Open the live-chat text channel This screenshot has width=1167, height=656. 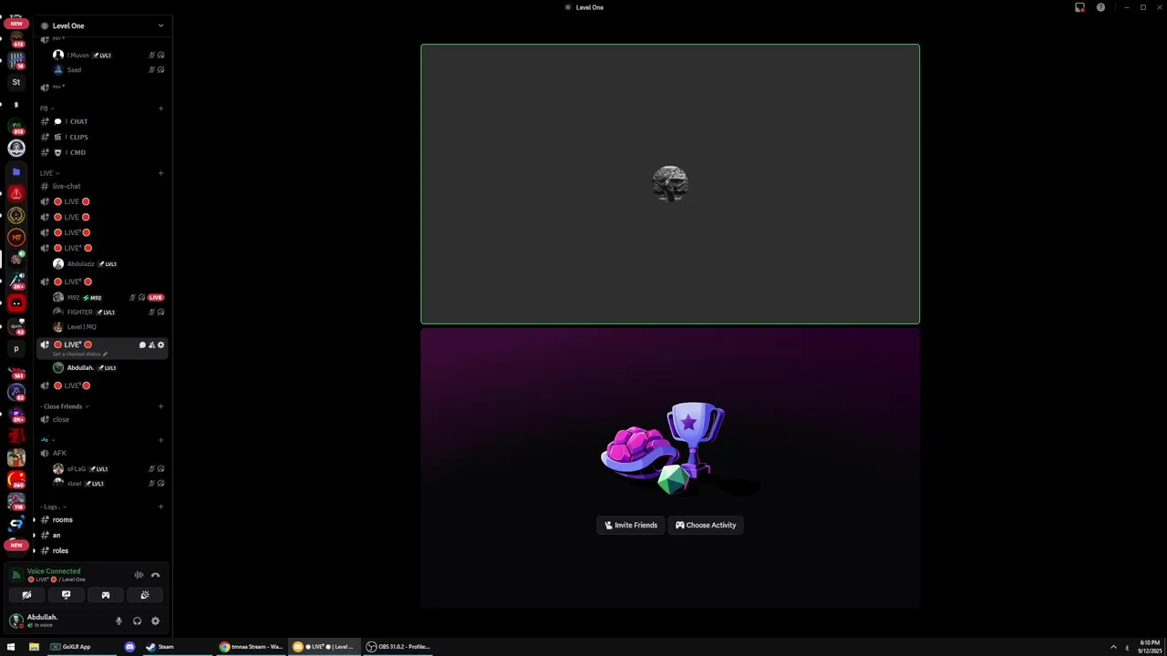point(102,186)
